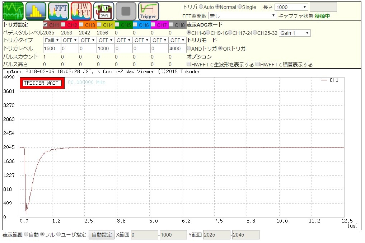Tick the HWFFTで生波形を表示する checkbox
365x243 pixels.
coord(189,65)
